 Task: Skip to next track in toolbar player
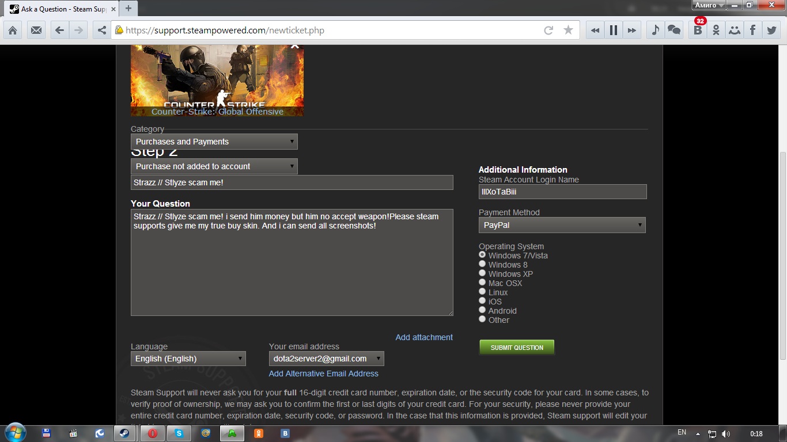pos(632,31)
